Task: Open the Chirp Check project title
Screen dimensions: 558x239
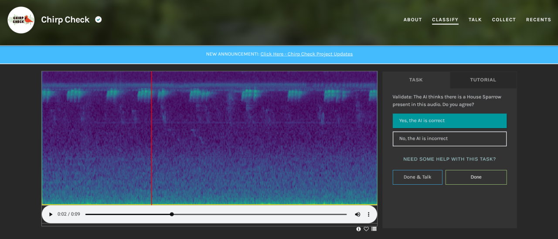Action: coord(65,20)
